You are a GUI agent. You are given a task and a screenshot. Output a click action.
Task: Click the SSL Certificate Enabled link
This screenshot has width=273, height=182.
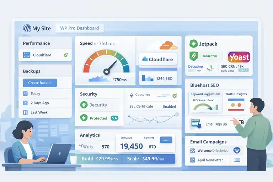(170, 107)
